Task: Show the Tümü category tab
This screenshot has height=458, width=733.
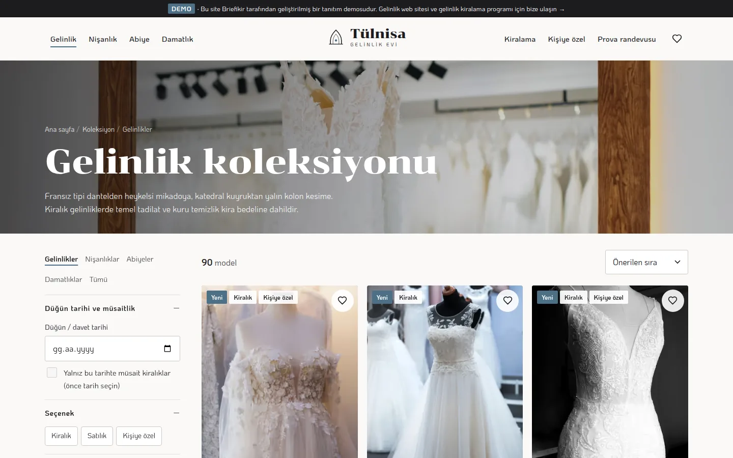Action: (98, 279)
